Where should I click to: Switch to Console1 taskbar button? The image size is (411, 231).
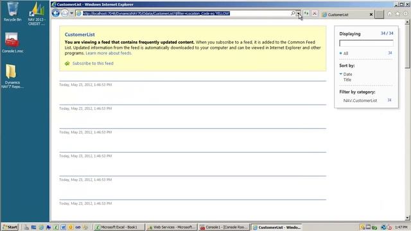(x=224, y=227)
